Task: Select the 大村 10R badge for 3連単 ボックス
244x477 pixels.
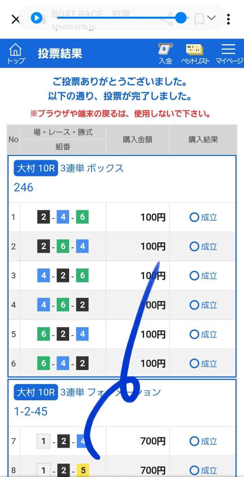Action: pyautogui.click(x=36, y=168)
